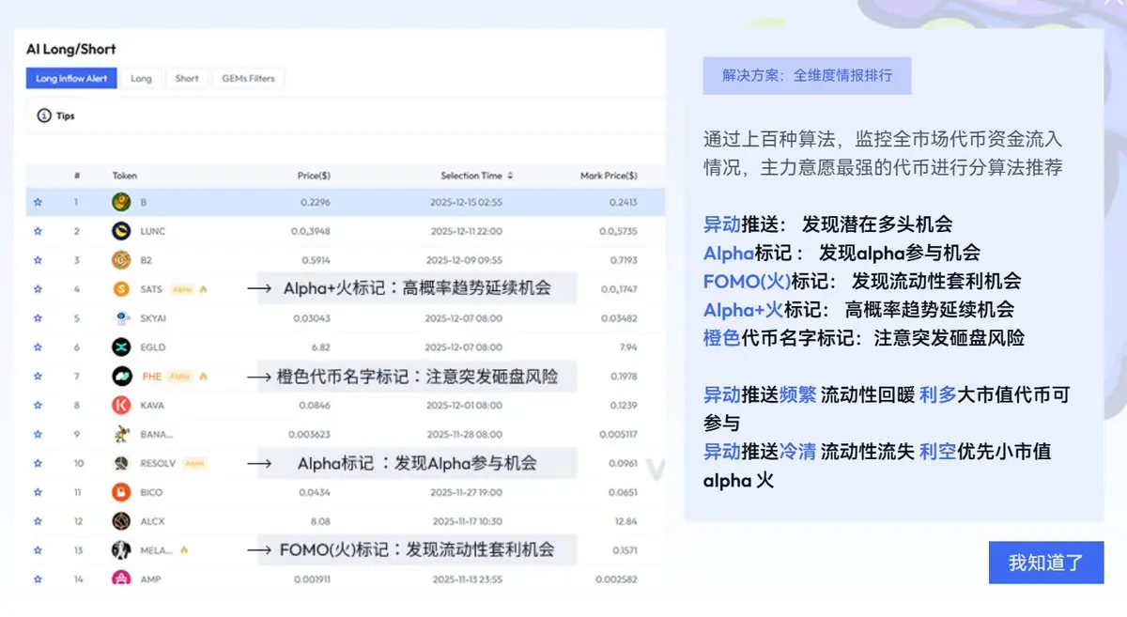
Task: Click the EGLD token logo
Action: pyautogui.click(x=120, y=347)
